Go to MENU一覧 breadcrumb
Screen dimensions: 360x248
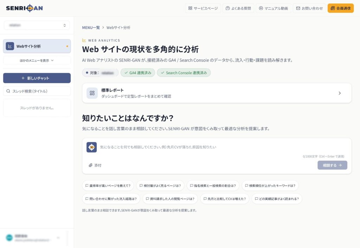[x=91, y=27]
